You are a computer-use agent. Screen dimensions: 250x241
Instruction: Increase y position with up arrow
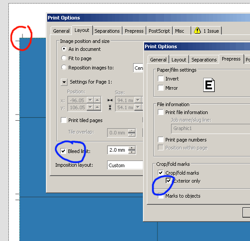tap(97, 107)
